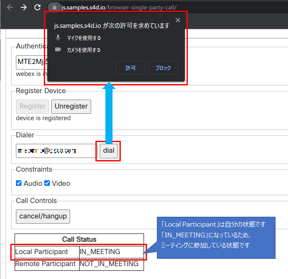
Task: Click the lock icon in address bar
Action: click(54, 7)
